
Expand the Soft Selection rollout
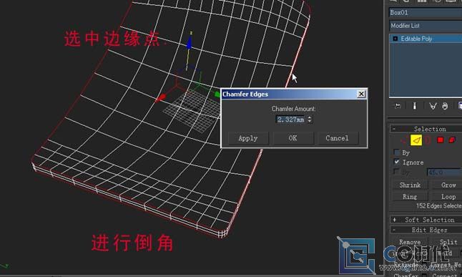click(426, 220)
